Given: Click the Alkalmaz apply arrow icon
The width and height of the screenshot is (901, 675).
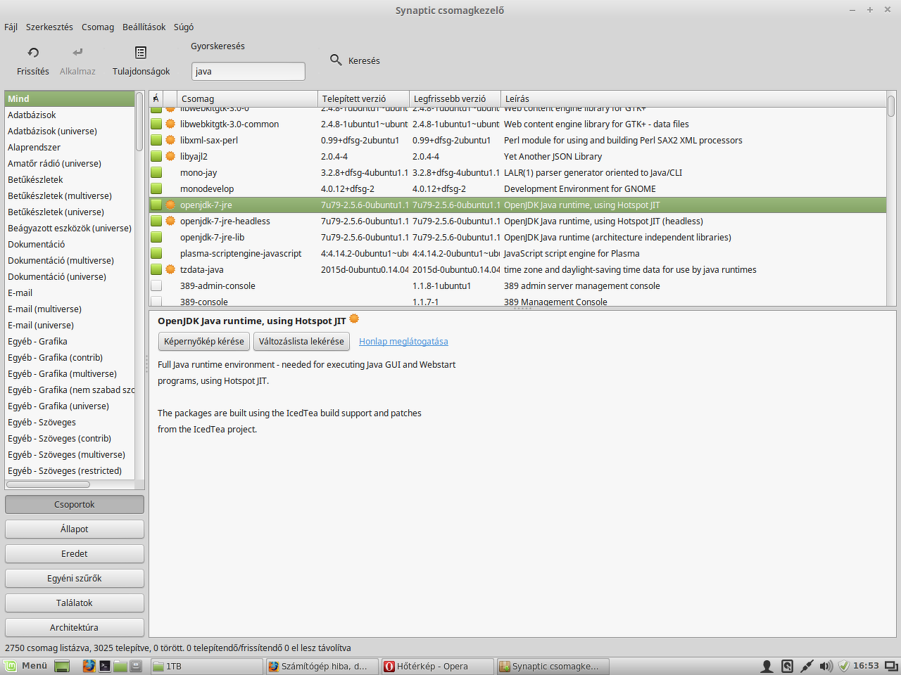Looking at the screenshot, I should click(77, 52).
